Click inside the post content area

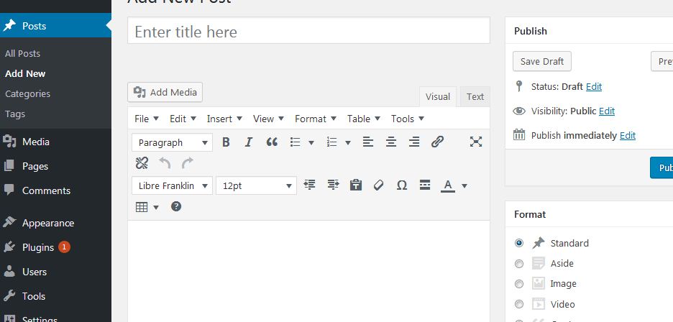click(x=308, y=272)
